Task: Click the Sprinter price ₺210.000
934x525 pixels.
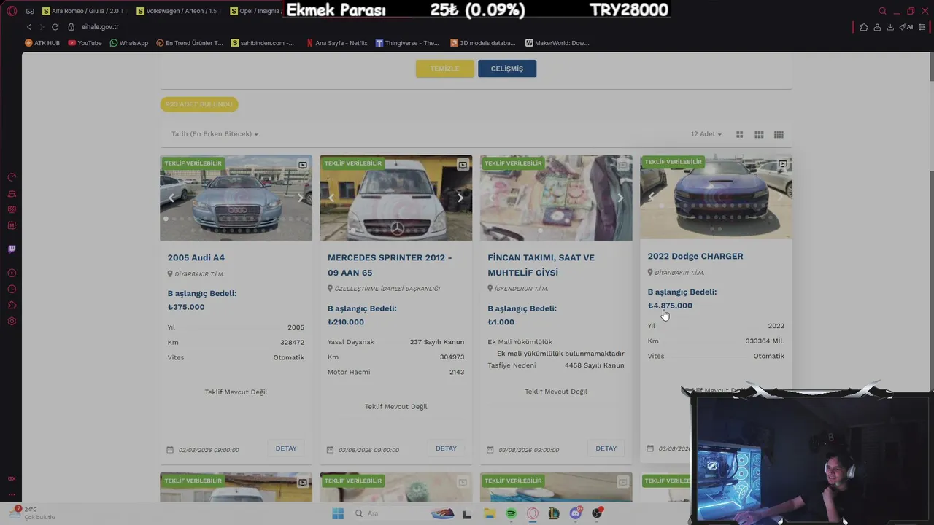Action: [346, 322]
